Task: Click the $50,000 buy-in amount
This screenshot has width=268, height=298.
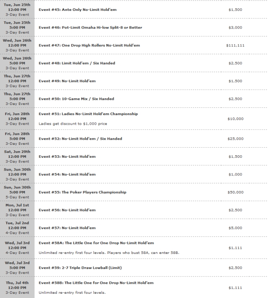Action: (235, 192)
